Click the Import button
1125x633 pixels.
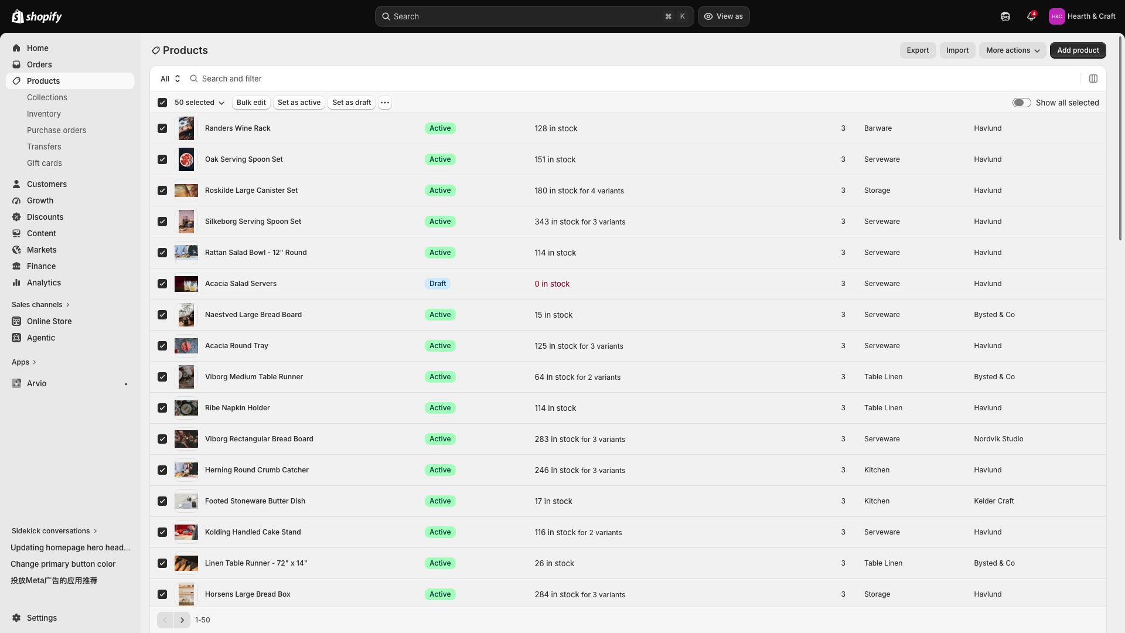coord(957,50)
